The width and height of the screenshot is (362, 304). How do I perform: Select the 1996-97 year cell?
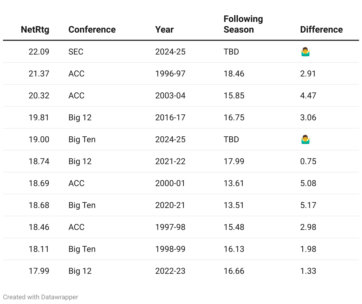(170, 74)
